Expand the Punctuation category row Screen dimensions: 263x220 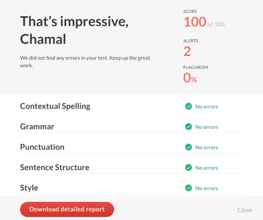[42, 147]
